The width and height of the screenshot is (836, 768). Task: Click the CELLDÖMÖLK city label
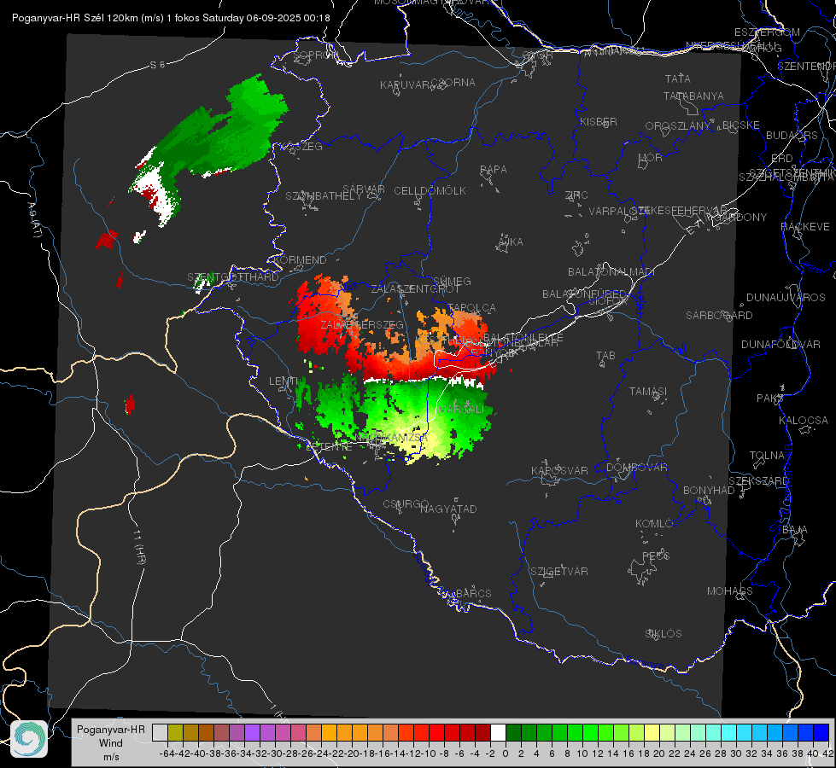[x=430, y=191]
